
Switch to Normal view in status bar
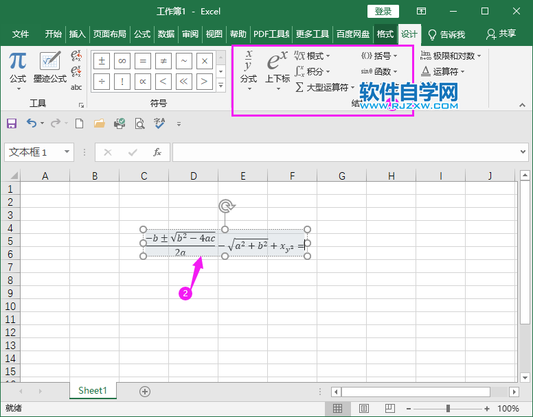[337, 408]
